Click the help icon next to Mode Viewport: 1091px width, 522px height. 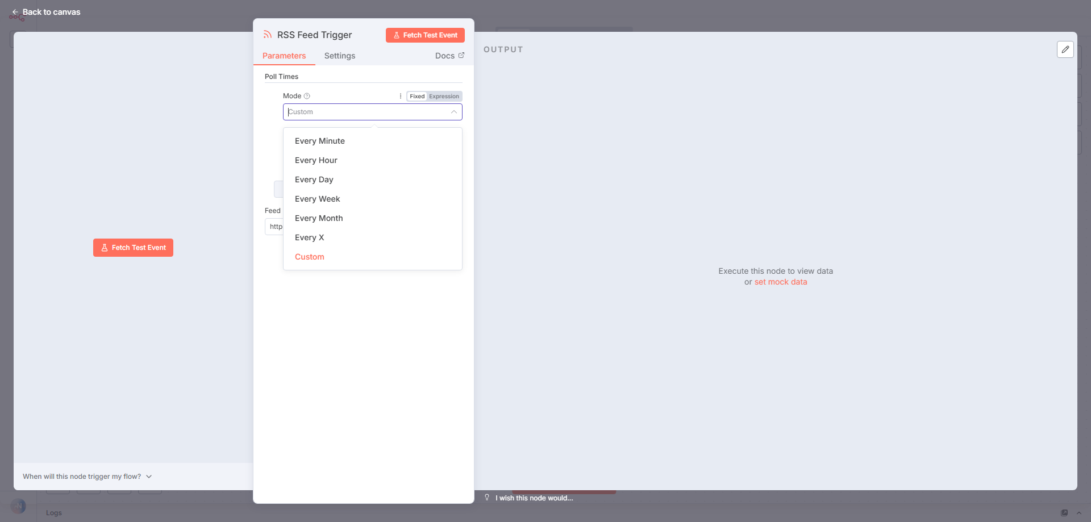[x=307, y=96]
